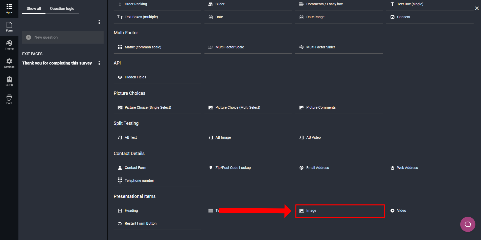
Task: Open the three-dot menu above New question
Action: tap(99, 22)
